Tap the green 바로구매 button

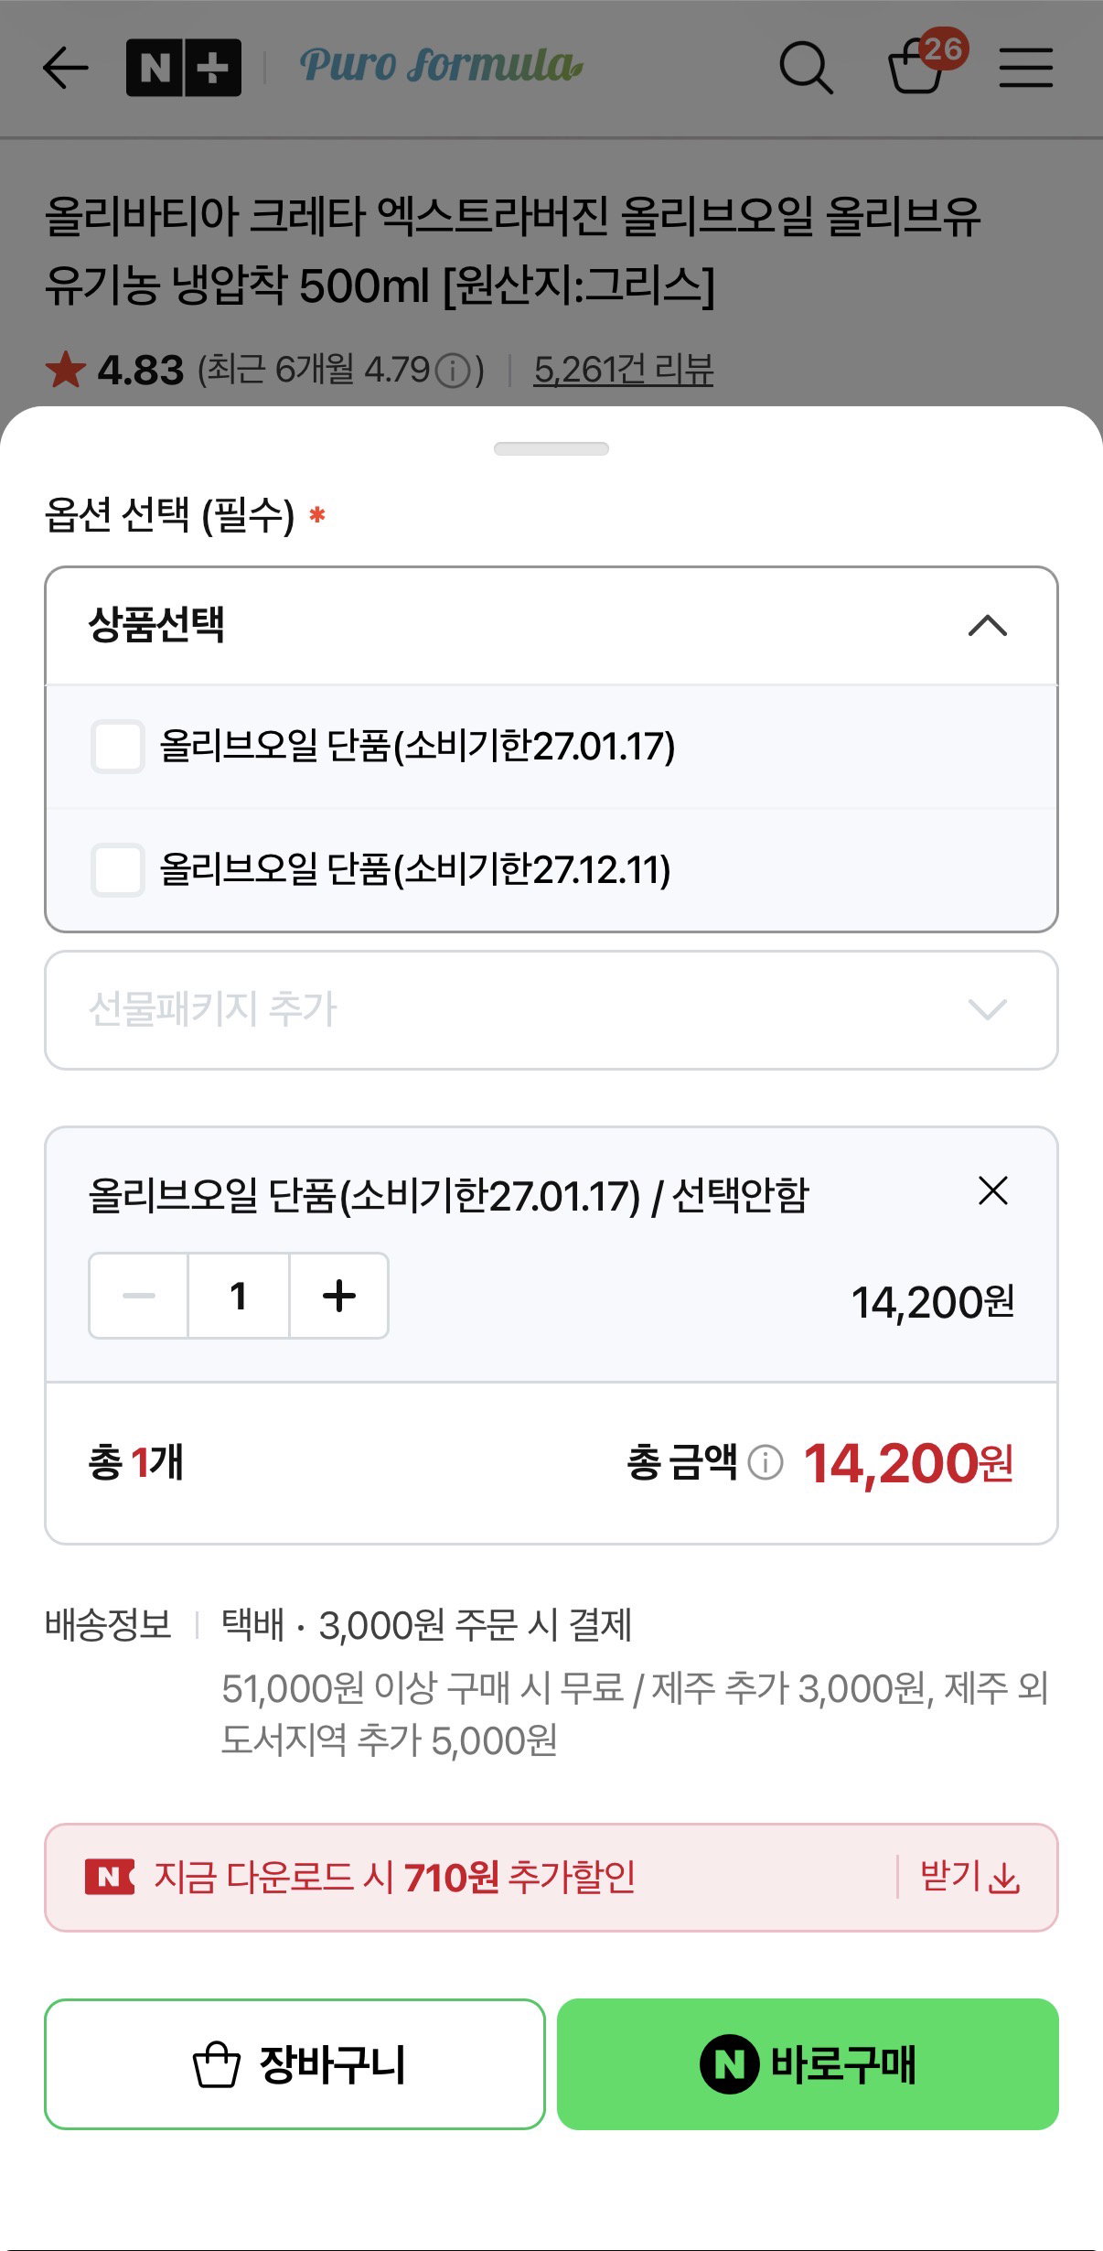click(x=808, y=2063)
